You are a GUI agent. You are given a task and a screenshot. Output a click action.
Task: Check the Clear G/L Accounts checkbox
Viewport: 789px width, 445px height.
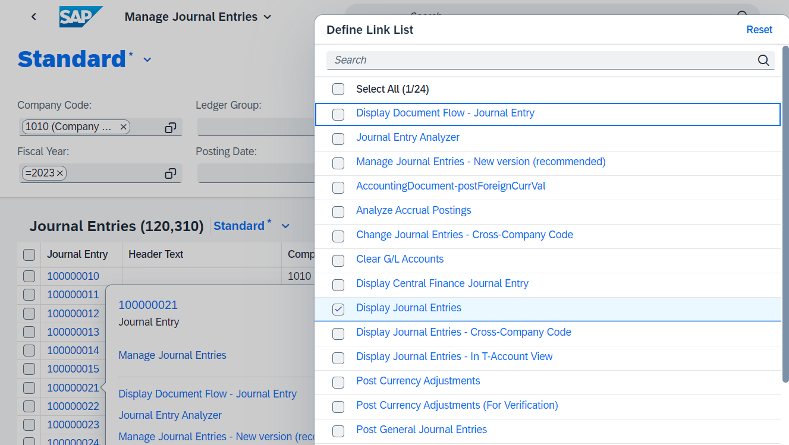[x=338, y=260]
